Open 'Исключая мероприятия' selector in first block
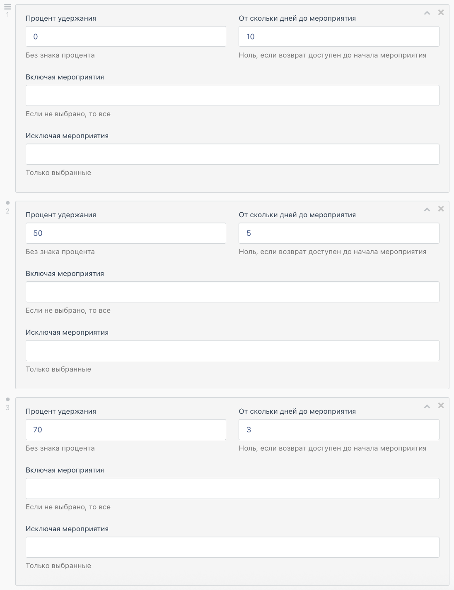The image size is (454, 590). pyautogui.click(x=232, y=154)
